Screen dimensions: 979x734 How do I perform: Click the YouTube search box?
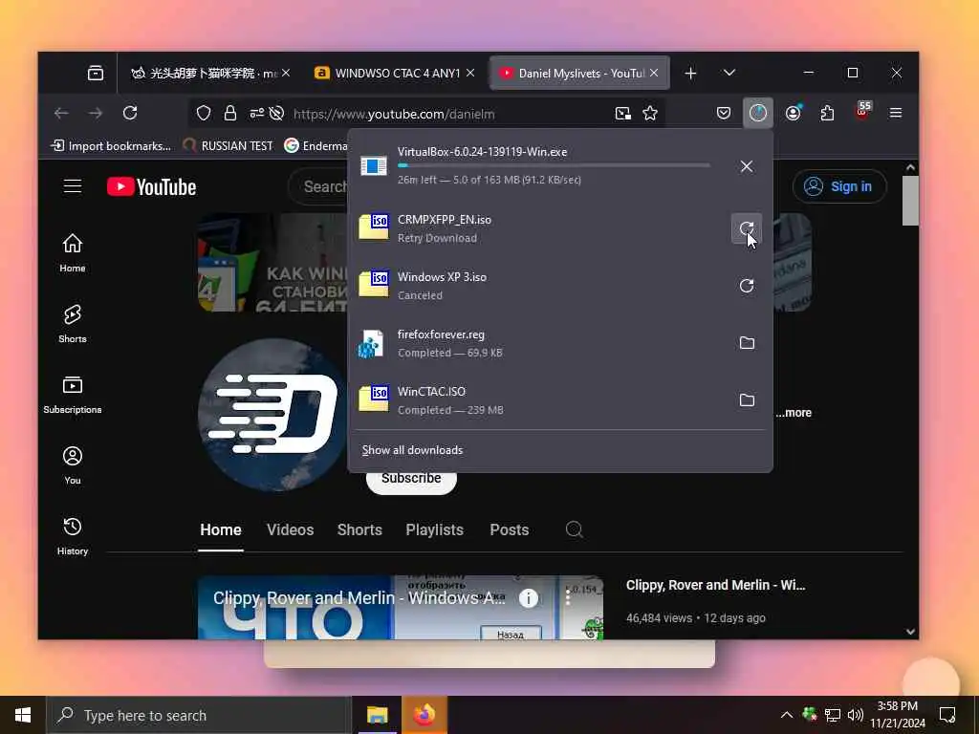point(318,186)
